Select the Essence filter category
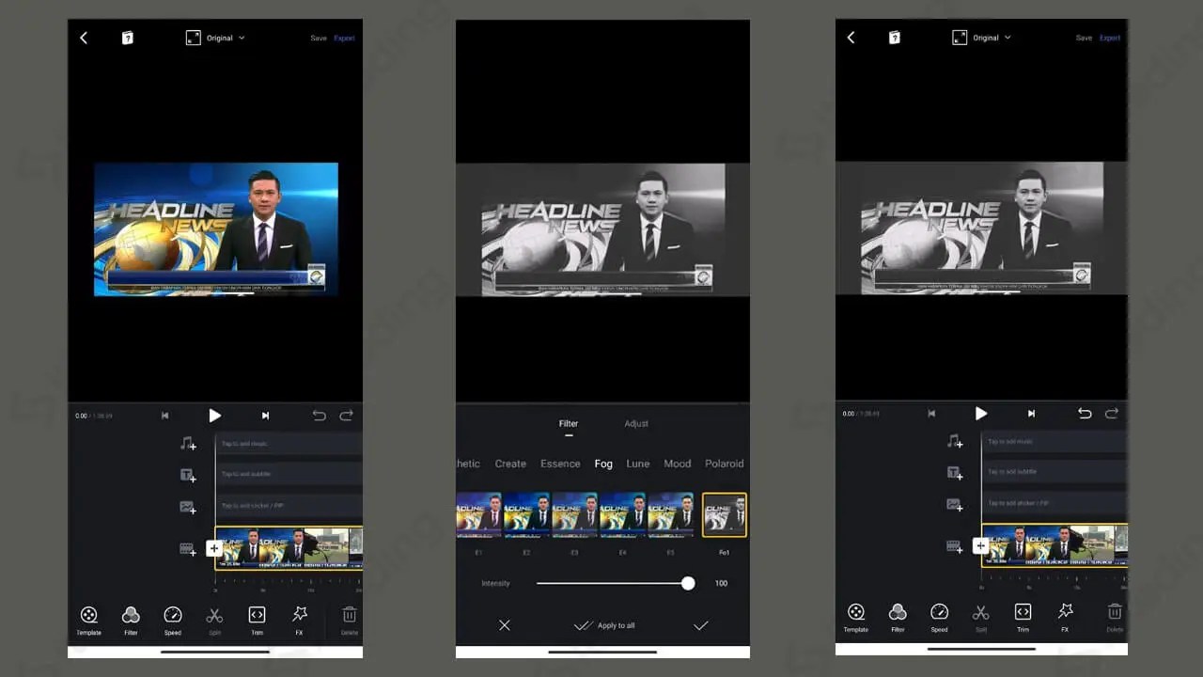The width and height of the screenshot is (1203, 677). pyautogui.click(x=560, y=464)
